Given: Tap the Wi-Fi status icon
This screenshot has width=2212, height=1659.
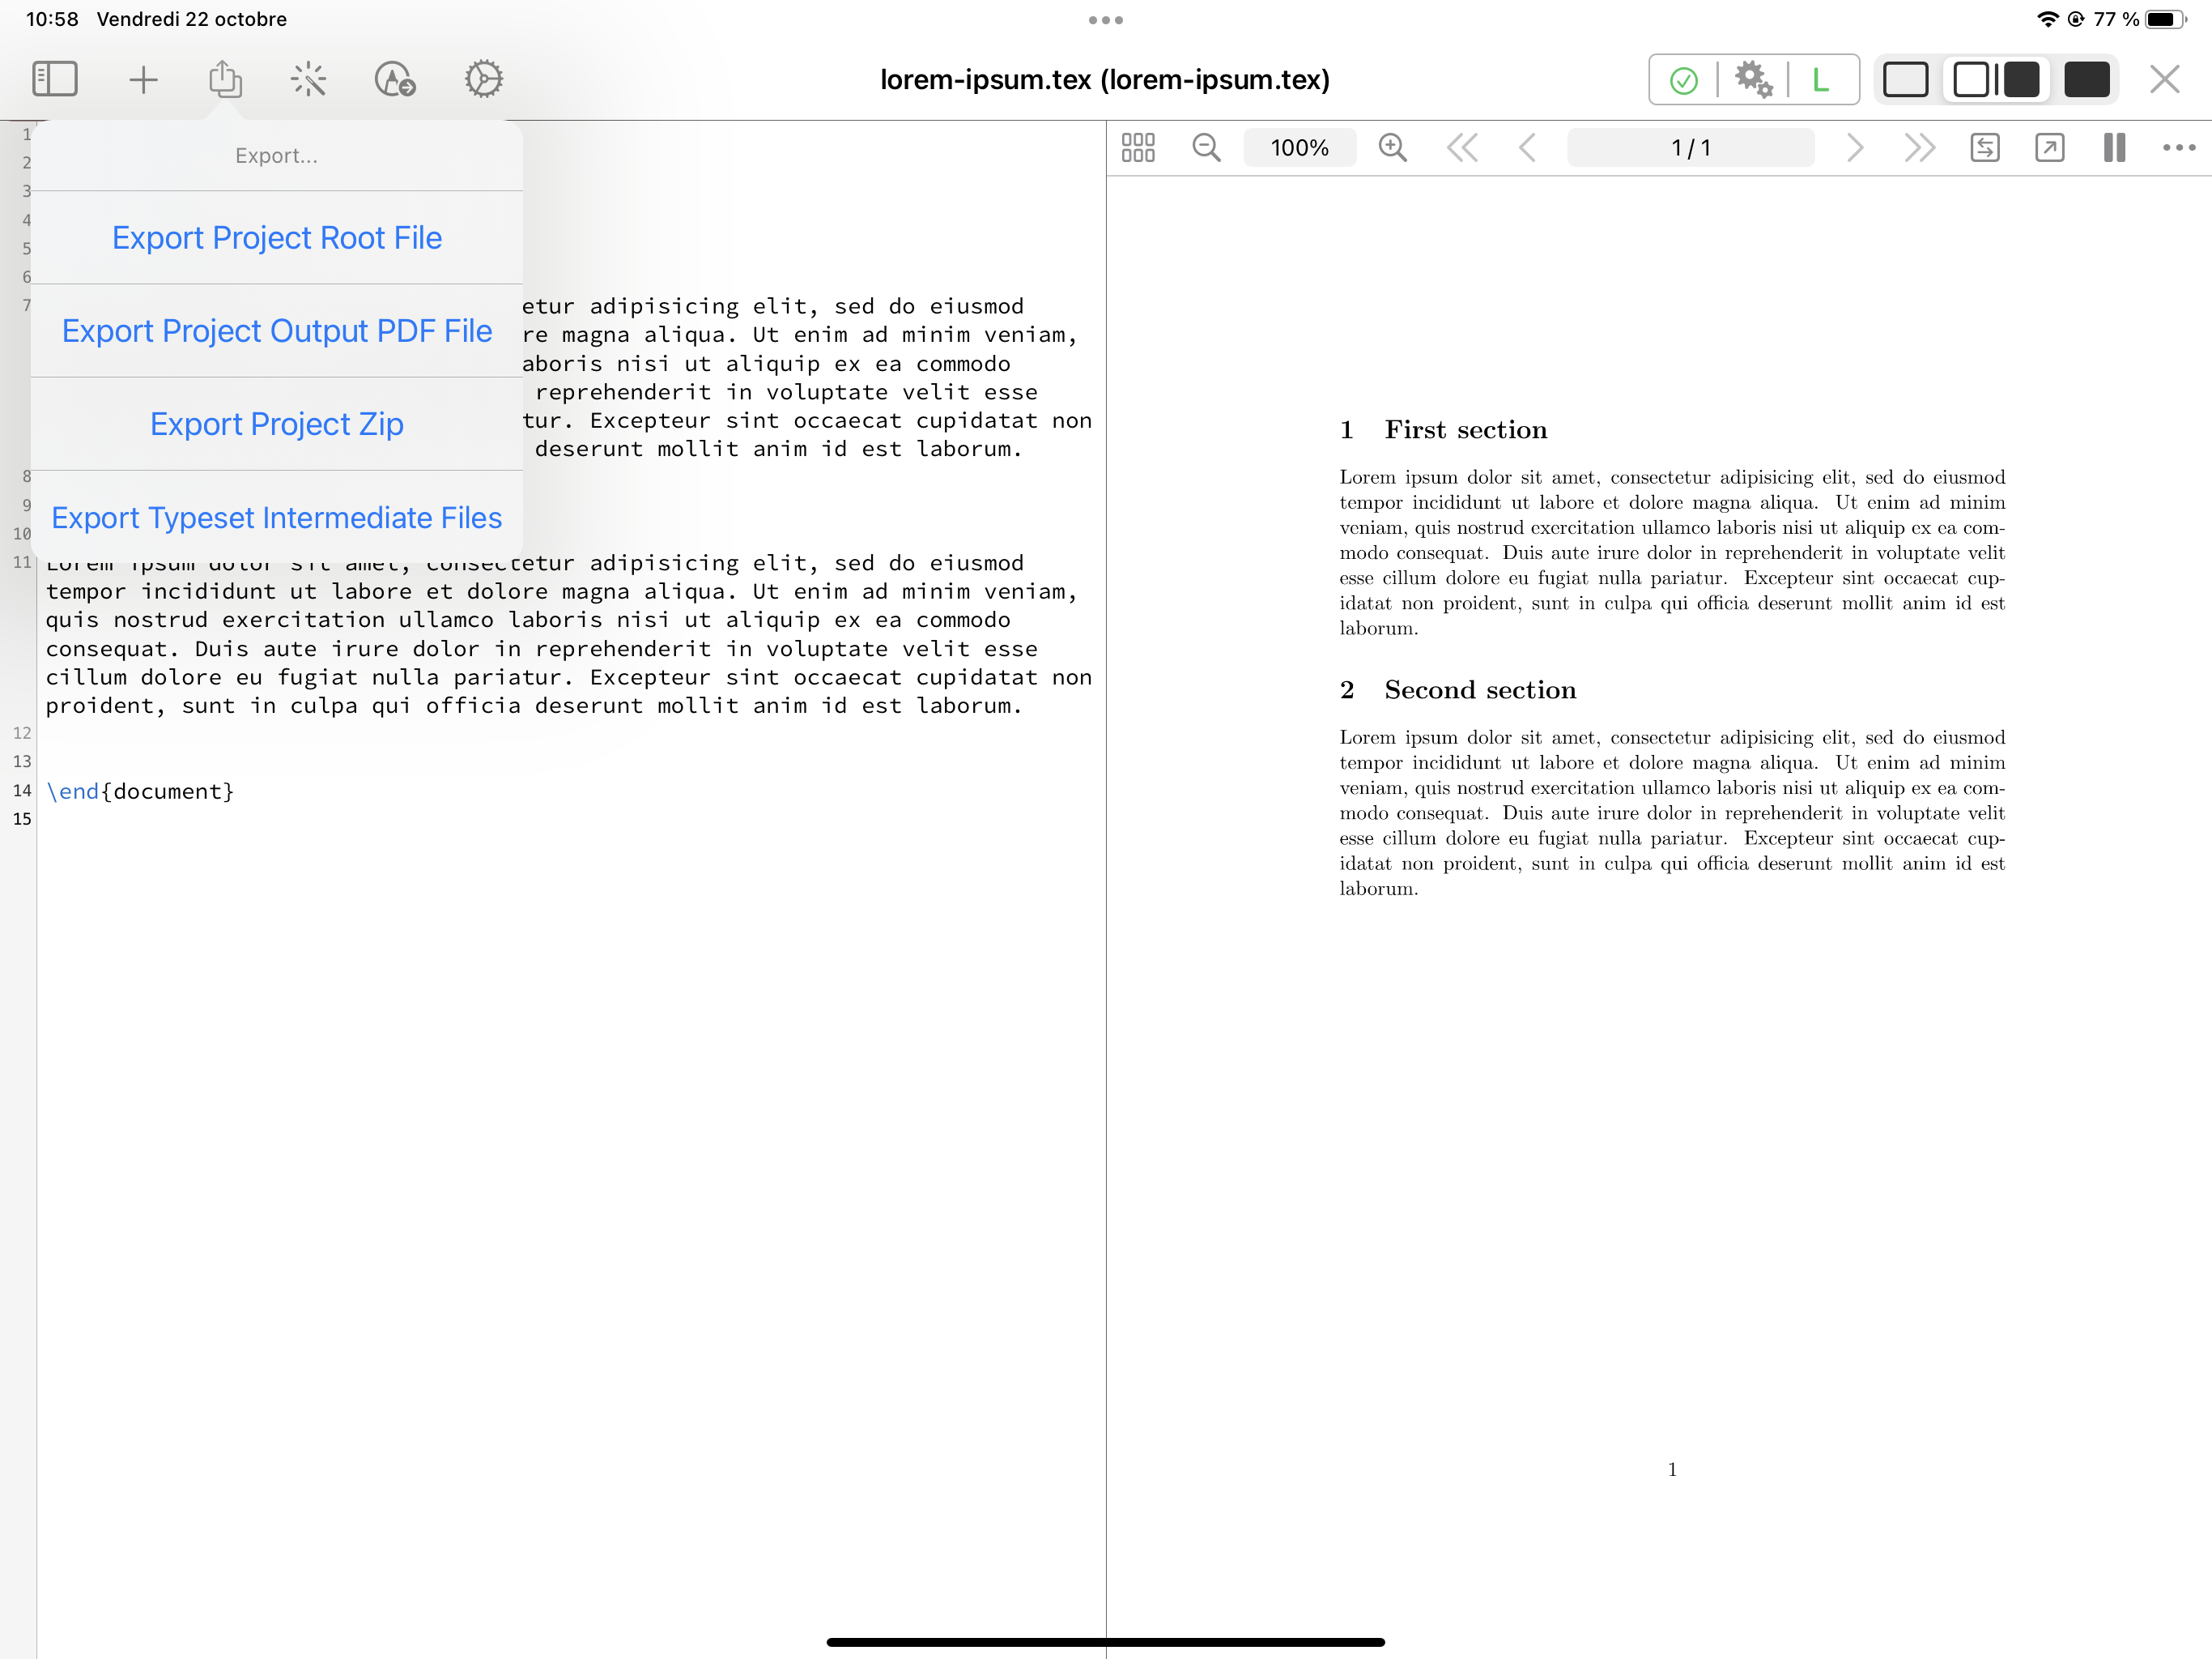Looking at the screenshot, I should 2048,19.
